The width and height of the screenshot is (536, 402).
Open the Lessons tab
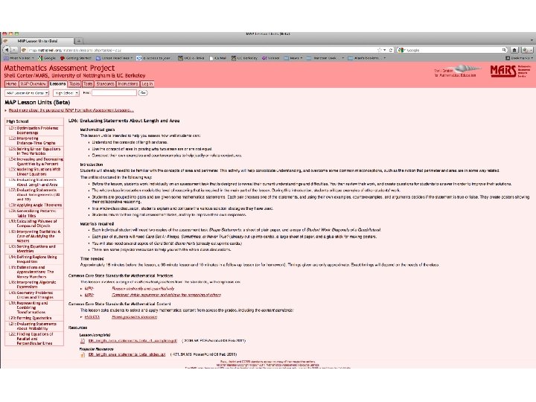click(57, 83)
